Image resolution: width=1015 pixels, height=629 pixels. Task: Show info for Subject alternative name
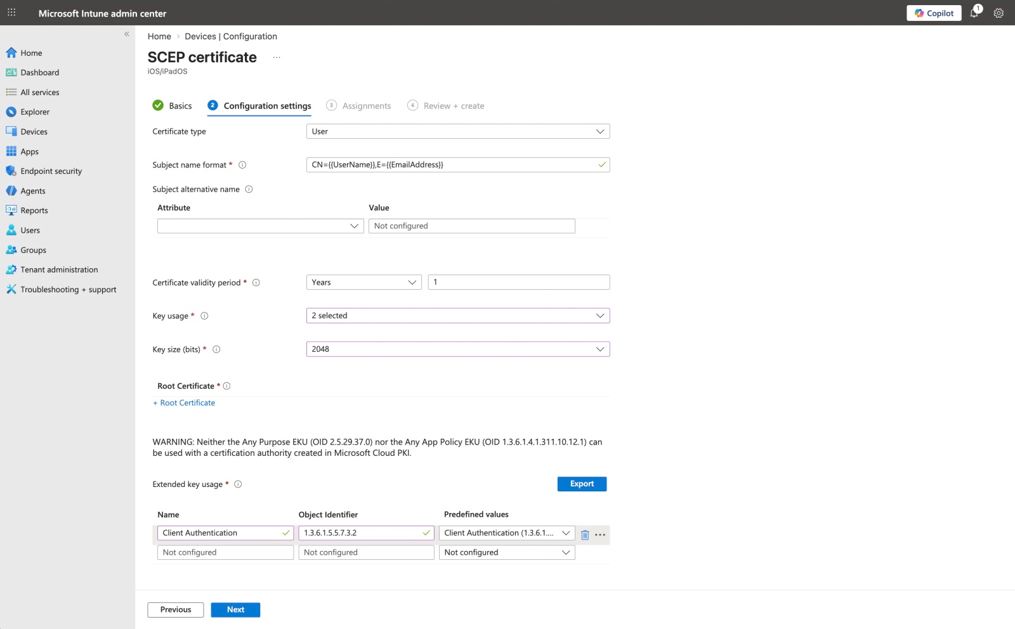pyautogui.click(x=249, y=189)
